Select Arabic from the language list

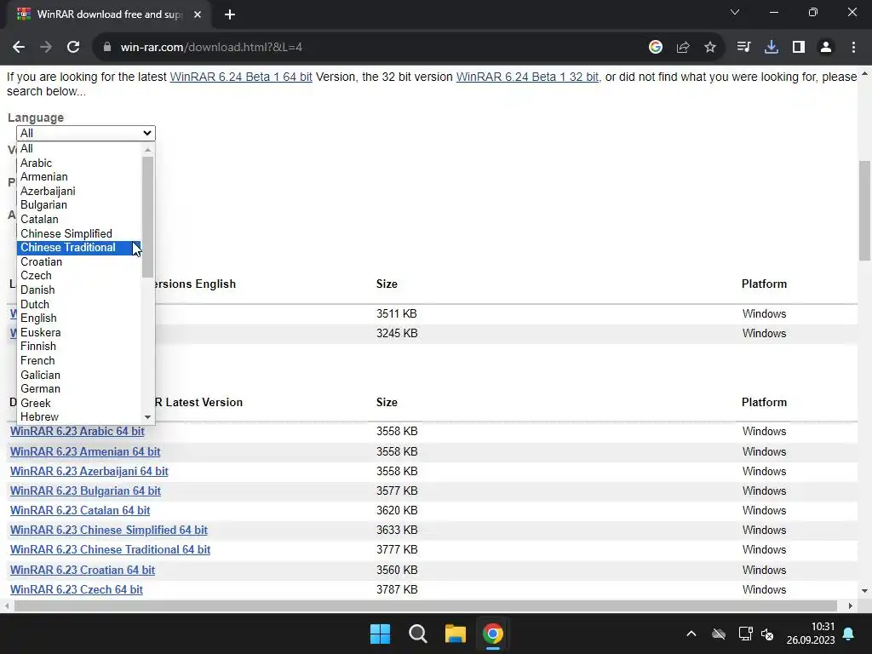pyautogui.click(x=79, y=163)
